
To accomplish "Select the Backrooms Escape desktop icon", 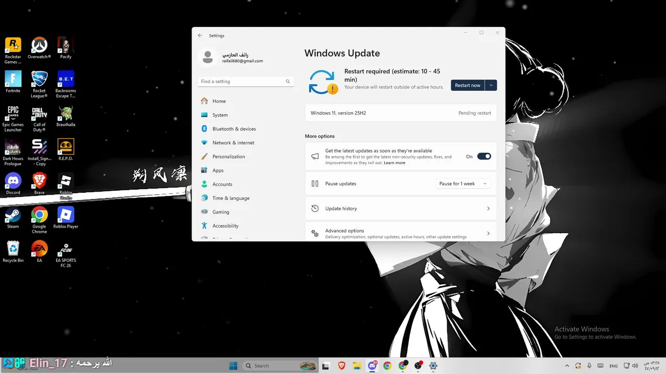I will pyautogui.click(x=66, y=84).
